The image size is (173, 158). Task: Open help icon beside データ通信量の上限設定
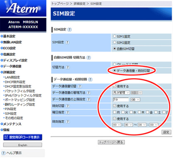[89, 99]
